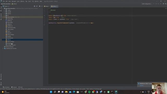167x94 pixels.
Task: Click the tool windows toggle icon at the status bar's left
Action: pyautogui.click(x=1, y=89)
